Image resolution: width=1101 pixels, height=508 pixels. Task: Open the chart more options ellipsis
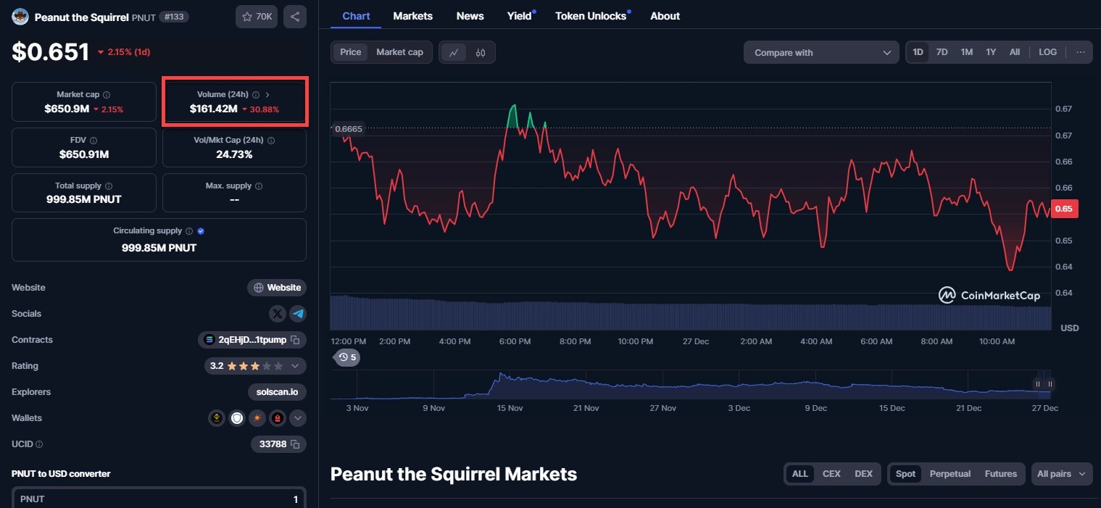1081,52
